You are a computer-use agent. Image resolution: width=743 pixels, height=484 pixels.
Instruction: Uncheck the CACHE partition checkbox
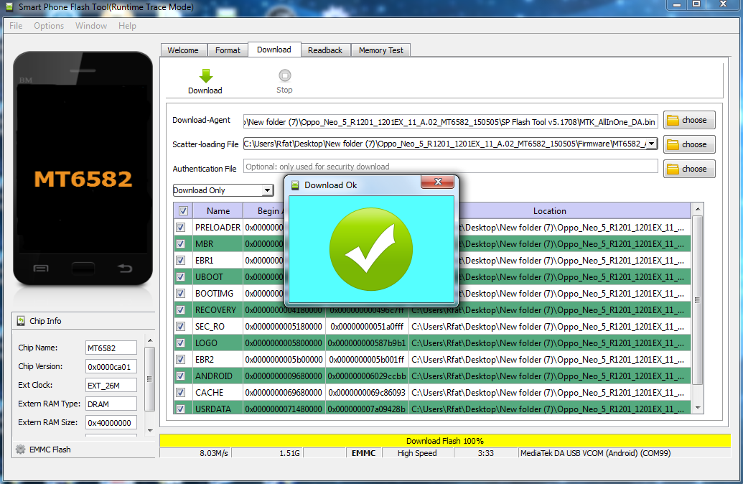[x=180, y=393]
